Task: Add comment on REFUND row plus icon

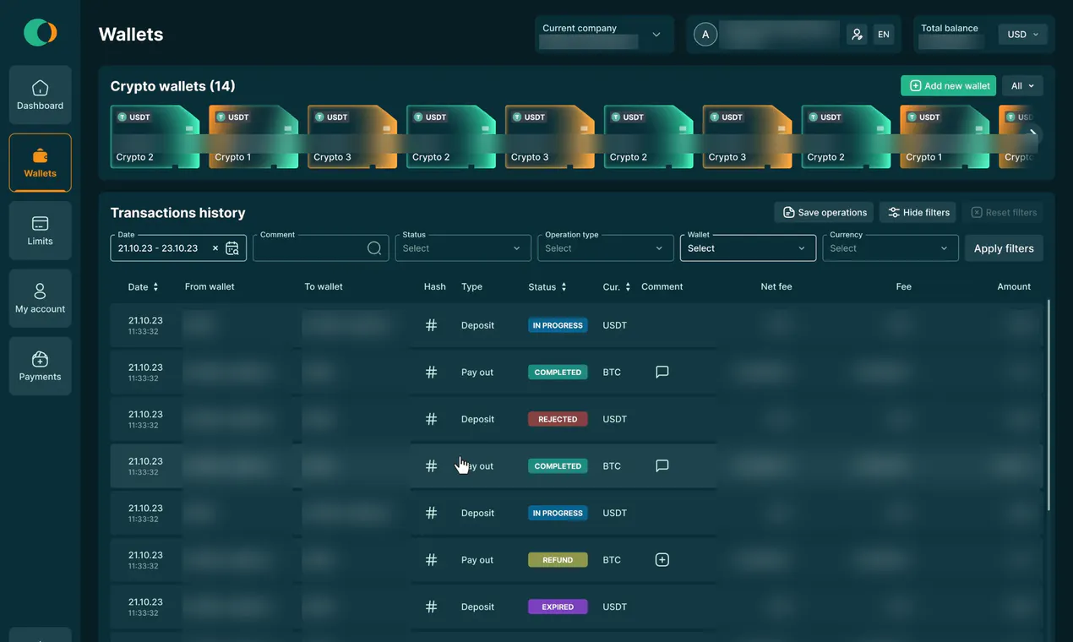Action: pyautogui.click(x=662, y=560)
